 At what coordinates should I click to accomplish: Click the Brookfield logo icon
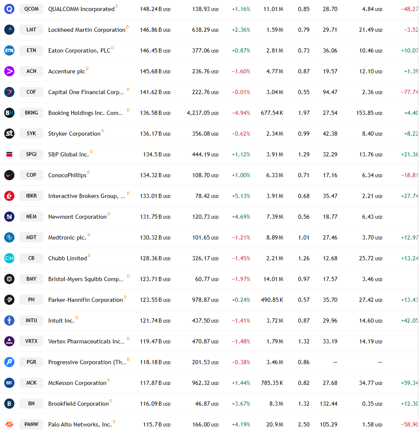pos(9,404)
